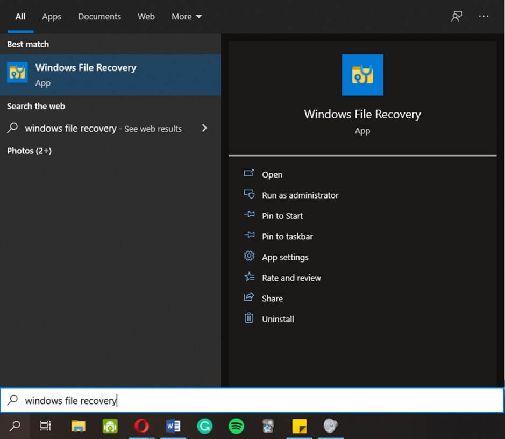The height and width of the screenshot is (439, 505).
Task: Pin Windows File Recovery to the taskbar
Action: (x=287, y=236)
